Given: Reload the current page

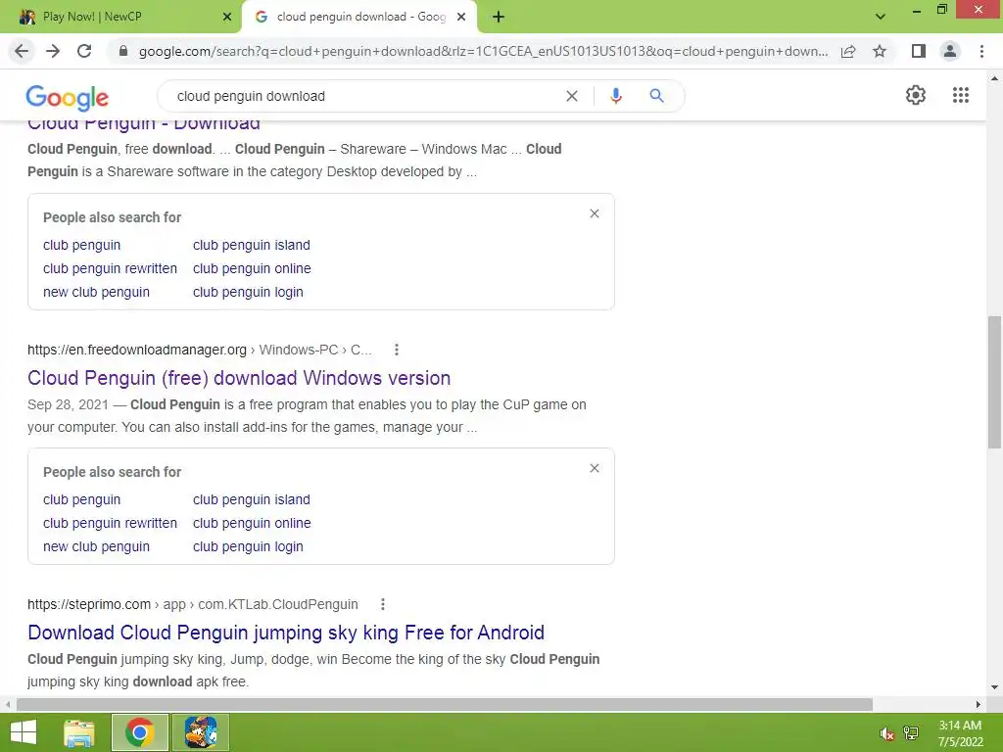Looking at the screenshot, I should 84,51.
